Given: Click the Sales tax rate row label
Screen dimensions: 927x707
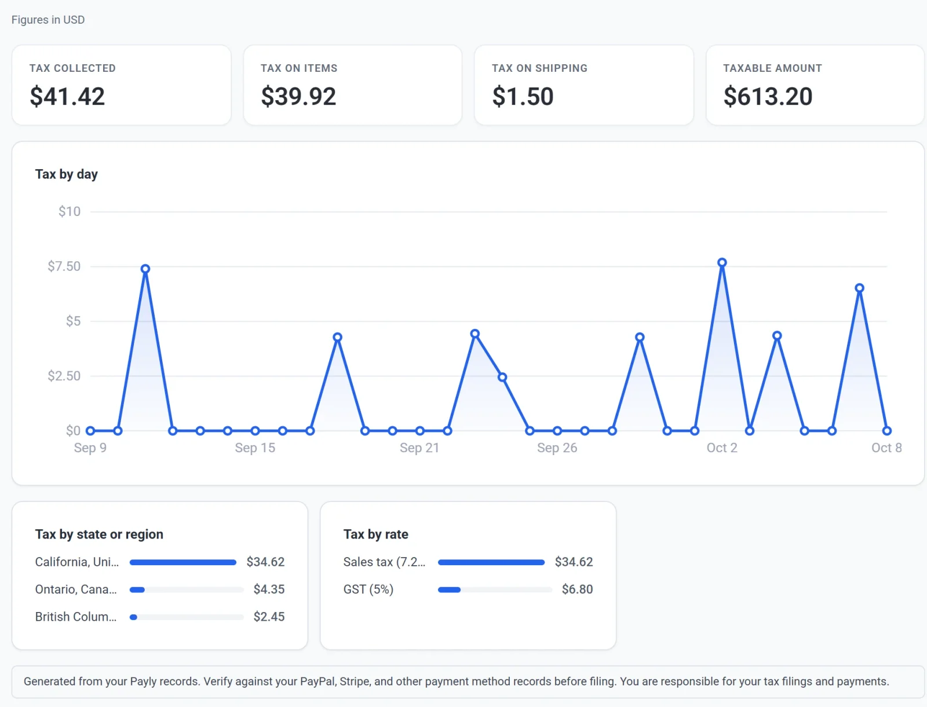Looking at the screenshot, I should point(384,562).
